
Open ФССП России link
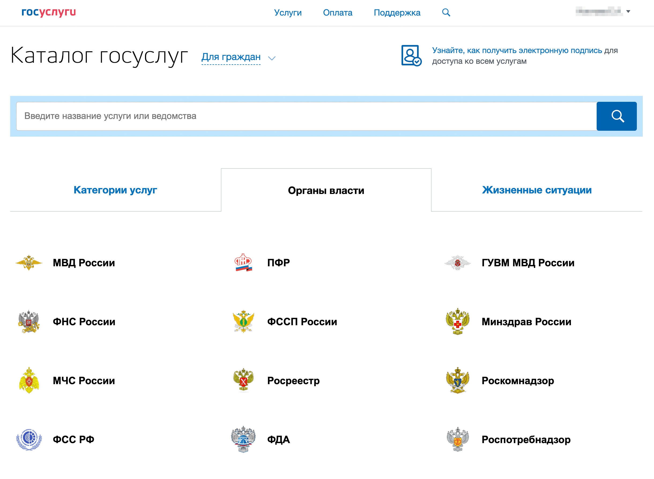302,321
